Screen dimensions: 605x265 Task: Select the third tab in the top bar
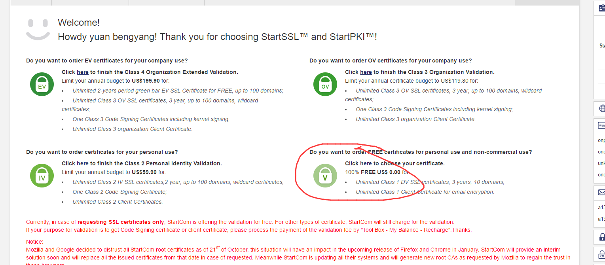coord(167,2)
